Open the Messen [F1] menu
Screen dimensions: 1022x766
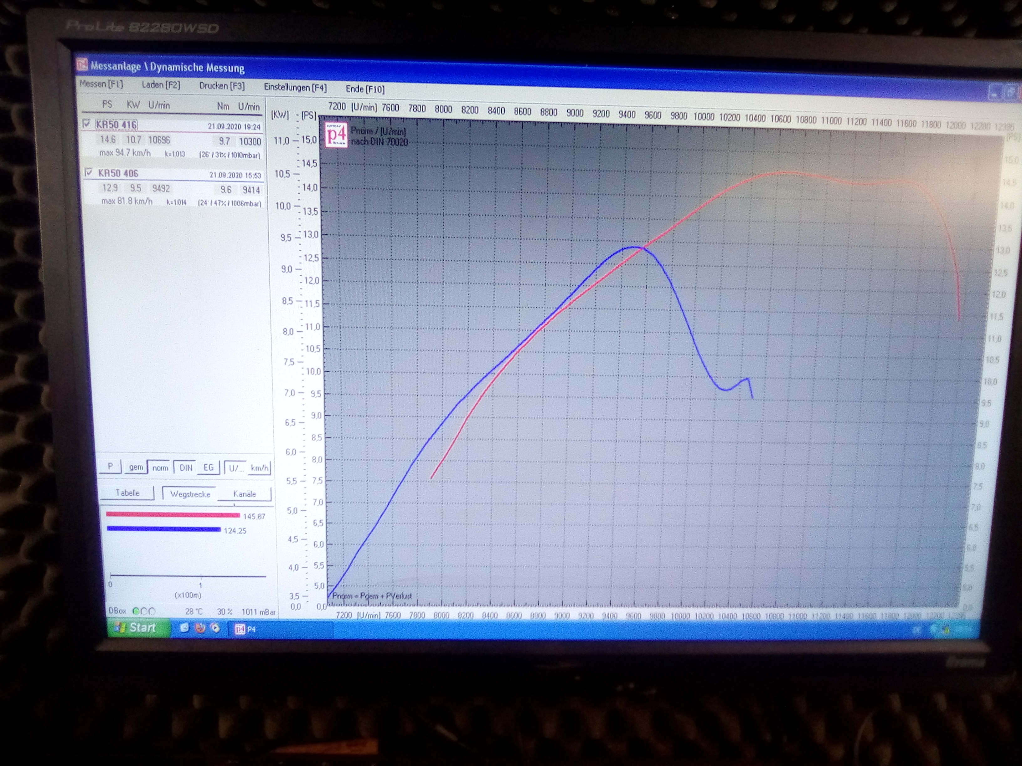[101, 84]
